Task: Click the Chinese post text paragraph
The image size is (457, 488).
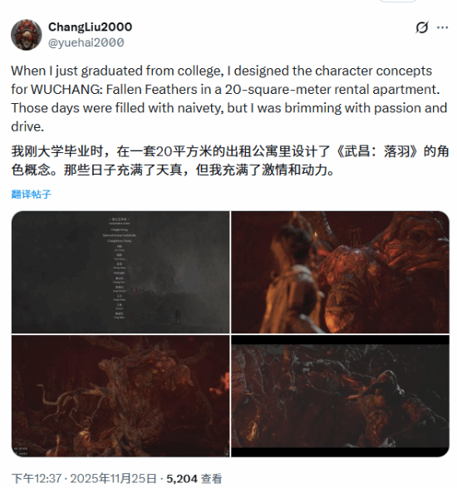Action: (x=229, y=160)
